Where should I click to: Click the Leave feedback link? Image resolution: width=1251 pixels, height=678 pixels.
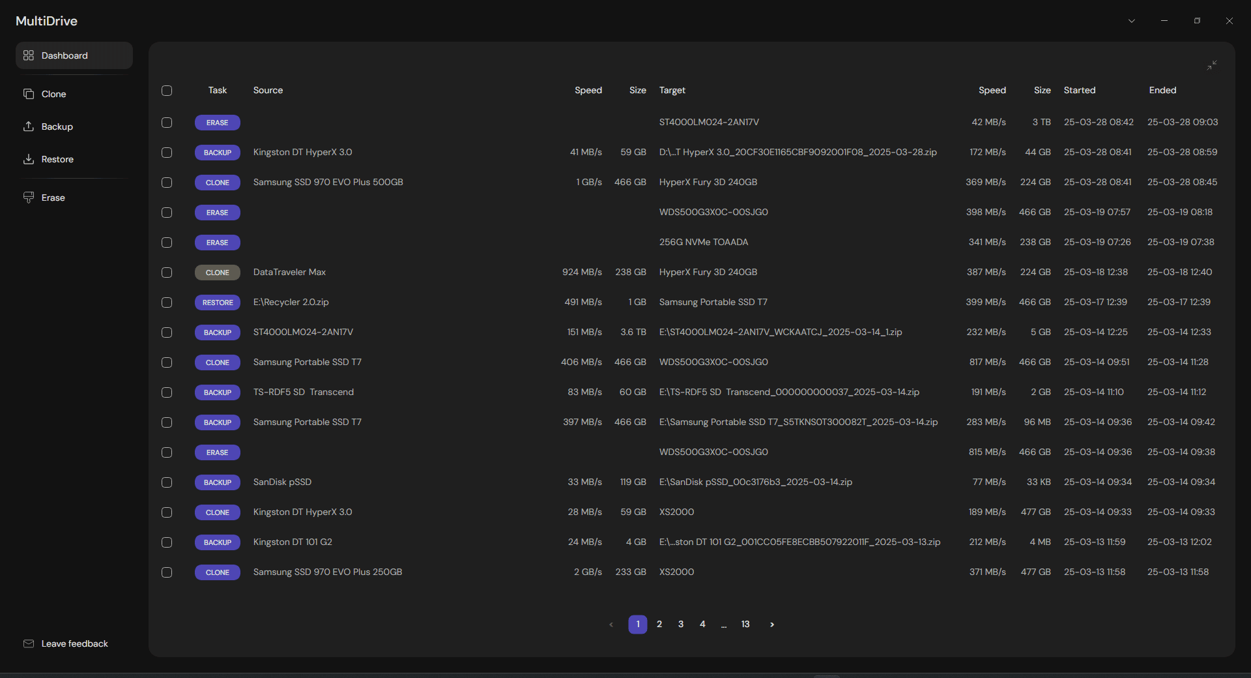click(74, 643)
